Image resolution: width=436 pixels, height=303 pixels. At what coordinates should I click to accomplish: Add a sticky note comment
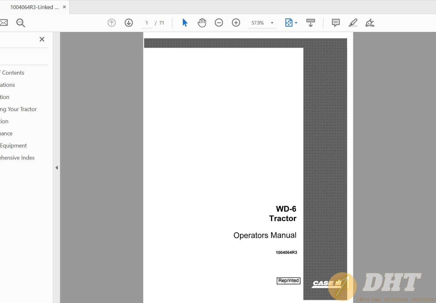tap(336, 23)
